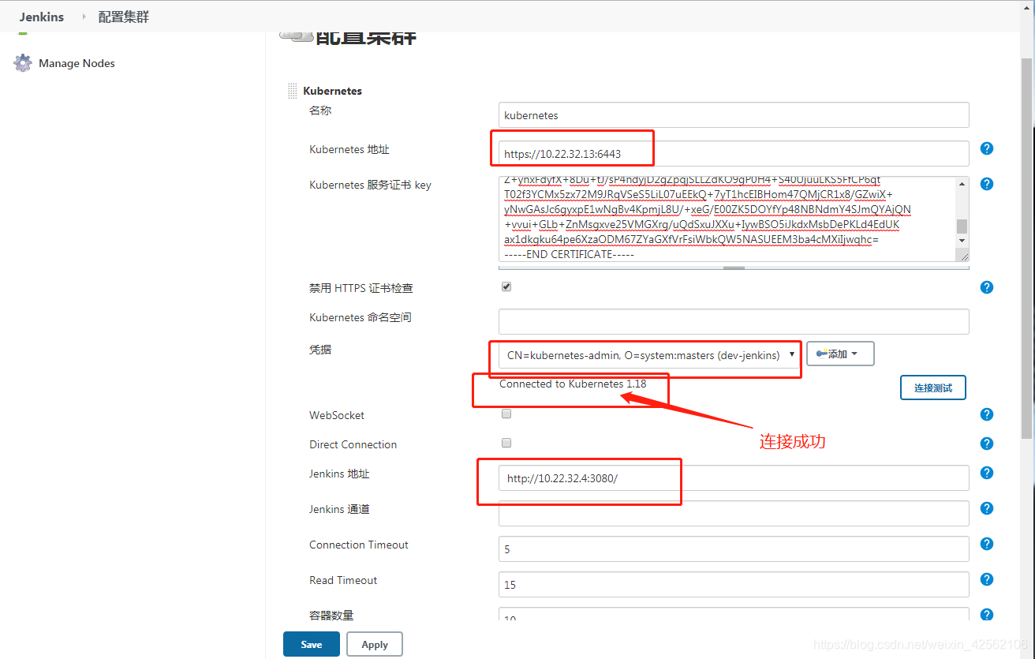1035x659 pixels.
Task: Enable the Direct Connection checkbox
Action: tap(506, 443)
